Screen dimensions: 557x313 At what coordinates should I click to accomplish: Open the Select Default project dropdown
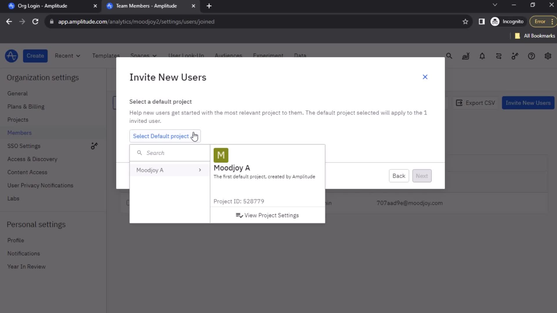pyautogui.click(x=165, y=136)
